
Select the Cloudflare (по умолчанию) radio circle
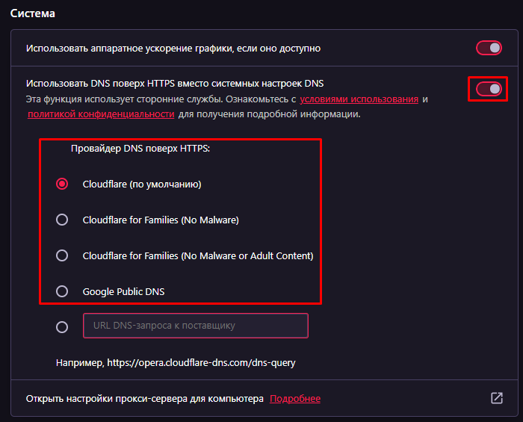pyautogui.click(x=62, y=184)
